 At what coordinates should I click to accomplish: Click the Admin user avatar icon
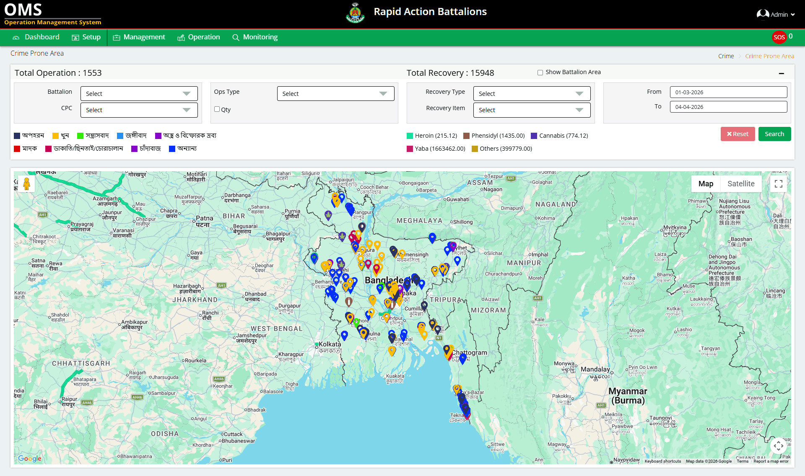pyautogui.click(x=762, y=14)
